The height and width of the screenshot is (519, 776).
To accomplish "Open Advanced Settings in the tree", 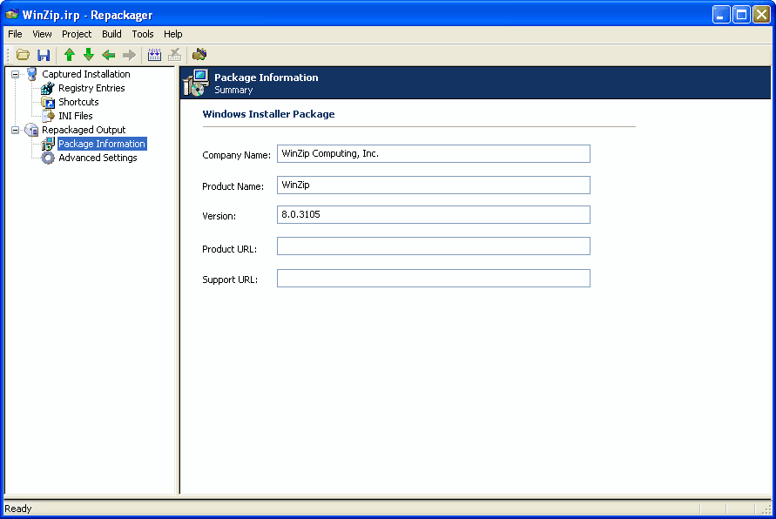I will pyautogui.click(x=97, y=158).
